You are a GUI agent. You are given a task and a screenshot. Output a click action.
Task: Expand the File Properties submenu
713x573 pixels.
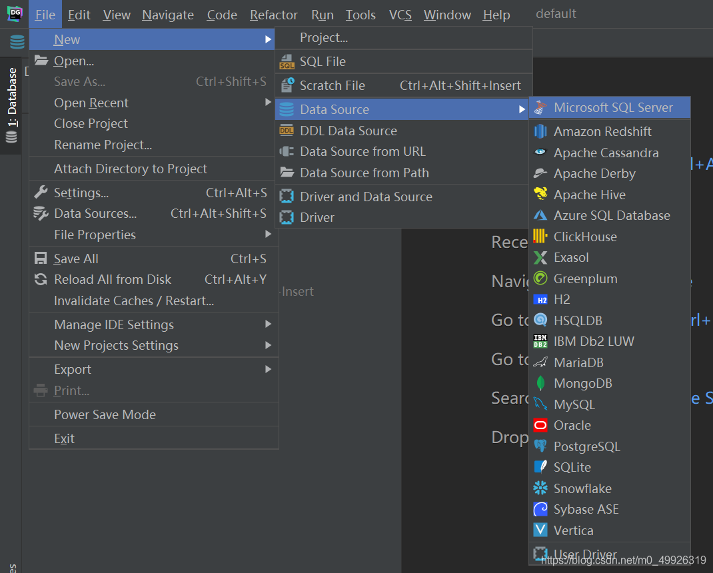[269, 235]
